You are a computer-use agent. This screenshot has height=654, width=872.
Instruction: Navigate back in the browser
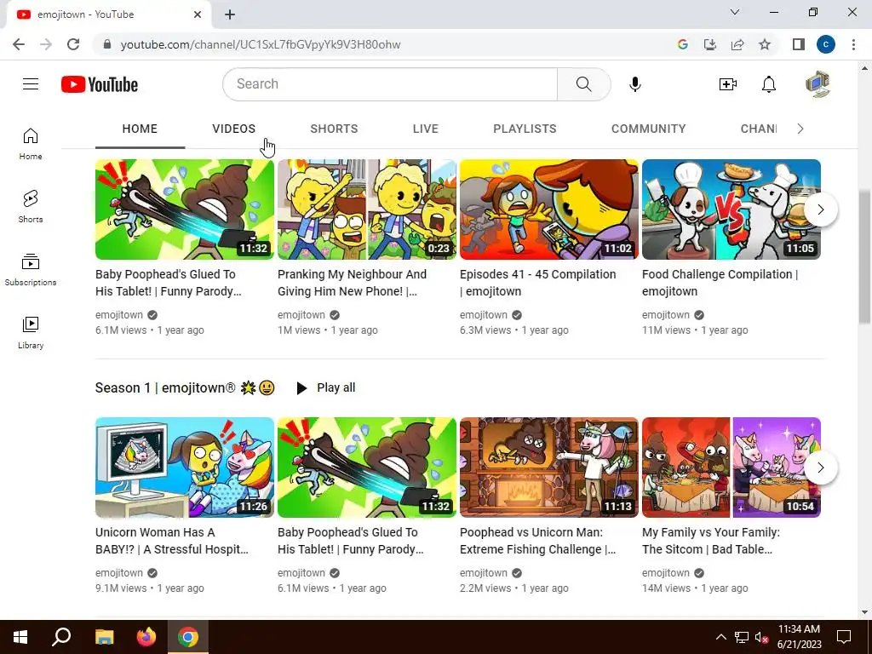19,44
